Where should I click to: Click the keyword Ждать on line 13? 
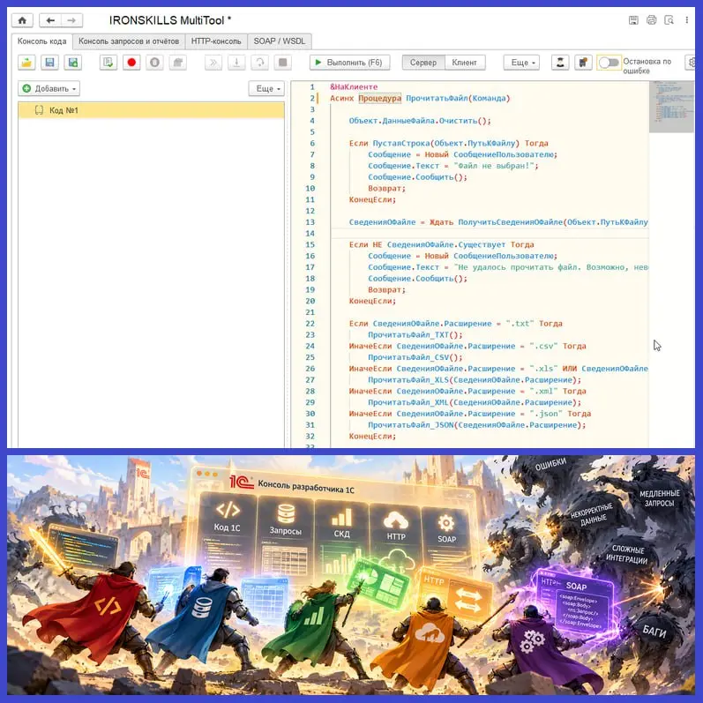tap(441, 222)
